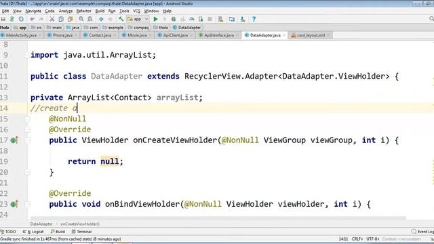
Task: Open the Run menu
Action: click(112, 11)
